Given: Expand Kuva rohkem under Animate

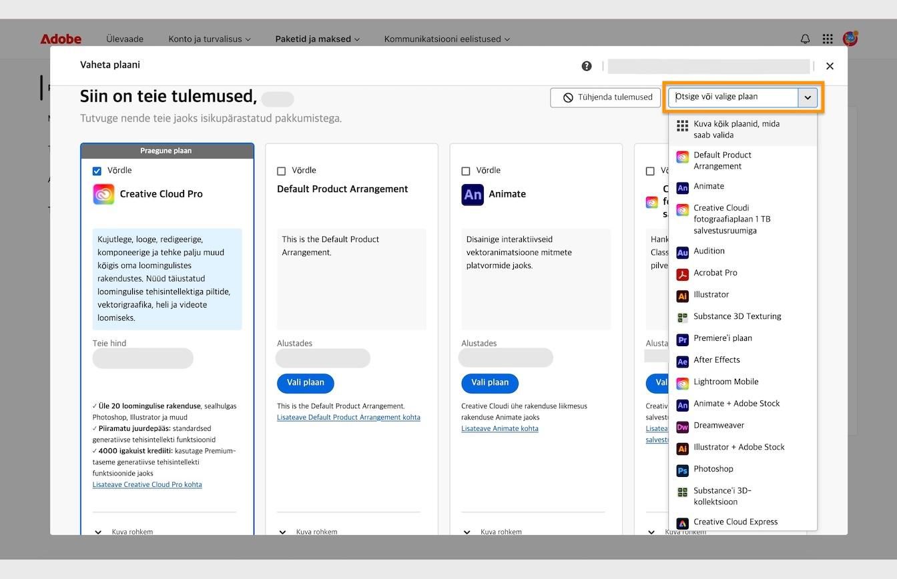Looking at the screenshot, I should click(x=493, y=532).
